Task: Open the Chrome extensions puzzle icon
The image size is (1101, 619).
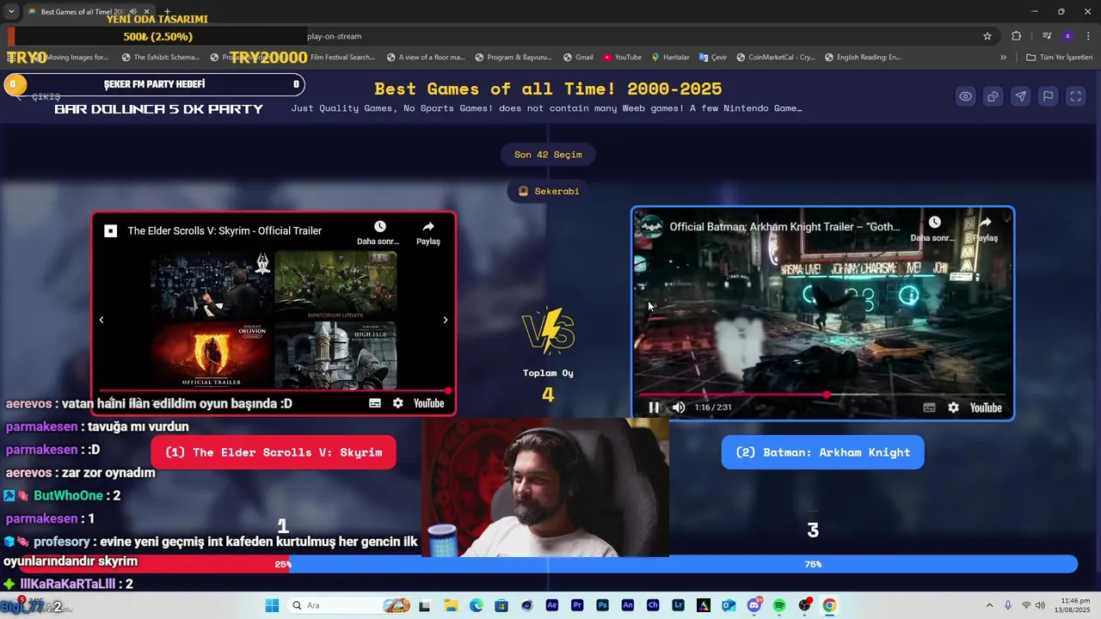Action: tap(1017, 36)
